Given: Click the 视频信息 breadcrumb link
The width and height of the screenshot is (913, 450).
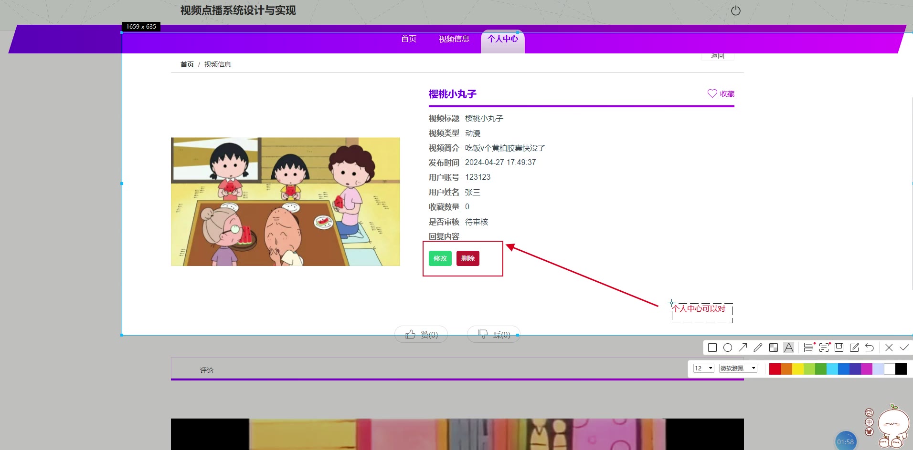Looking at the screenshot, I should pyautogui.click(x=218, y=64).
